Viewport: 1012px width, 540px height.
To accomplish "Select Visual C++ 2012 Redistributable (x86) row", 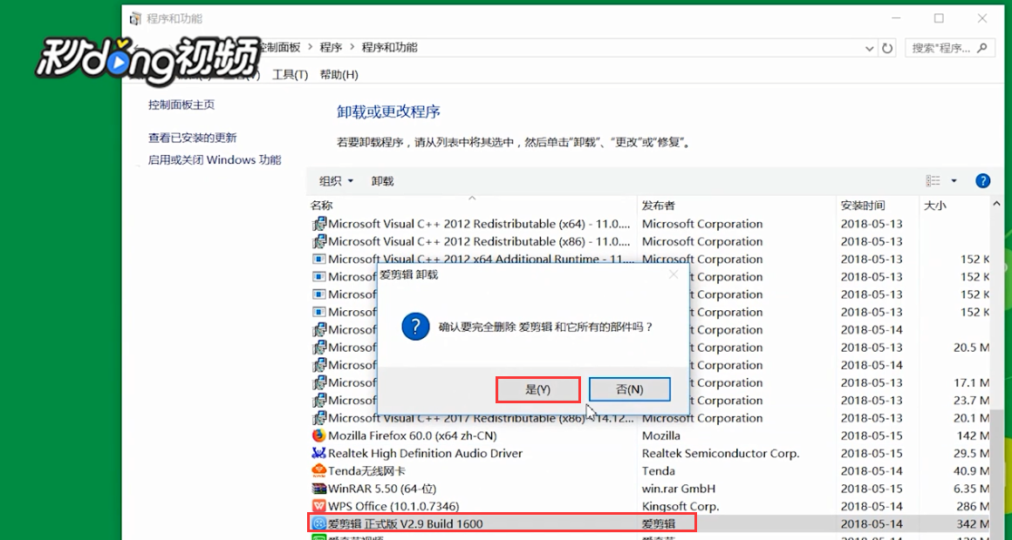I will pyautogui.click(x=649, y=241).
